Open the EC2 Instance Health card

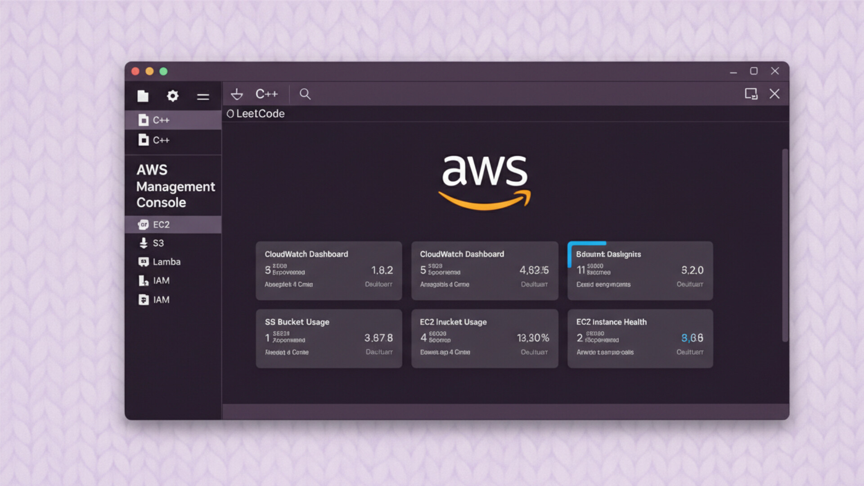point(640,338)
